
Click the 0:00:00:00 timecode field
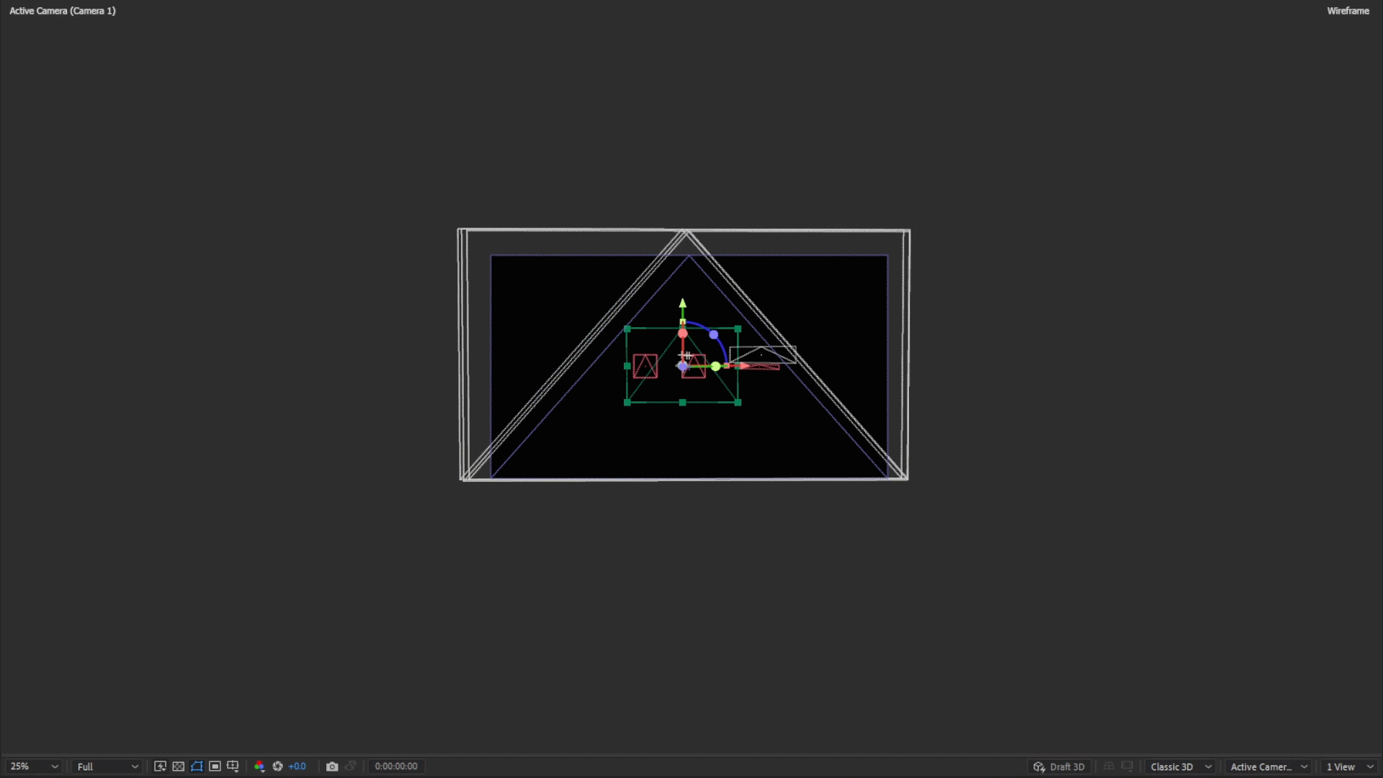tap(396, 766)
